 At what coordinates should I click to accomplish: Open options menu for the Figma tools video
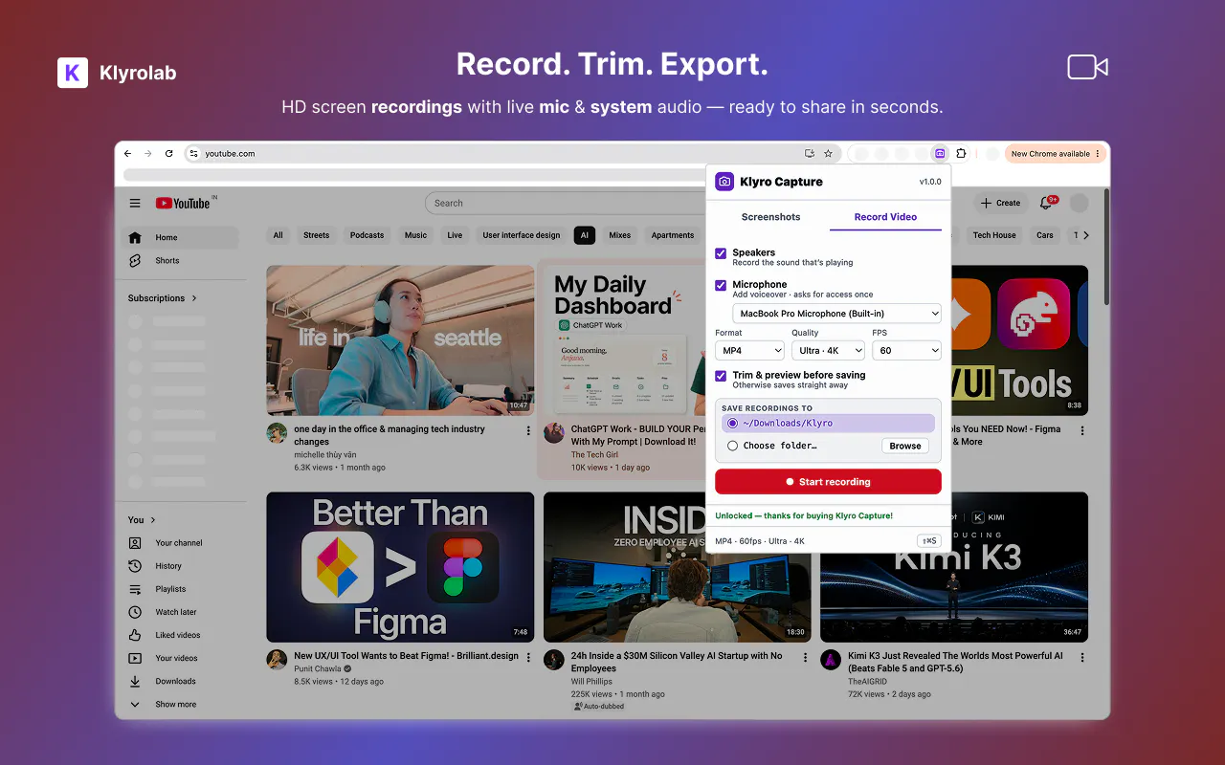tap(1082, 430)
